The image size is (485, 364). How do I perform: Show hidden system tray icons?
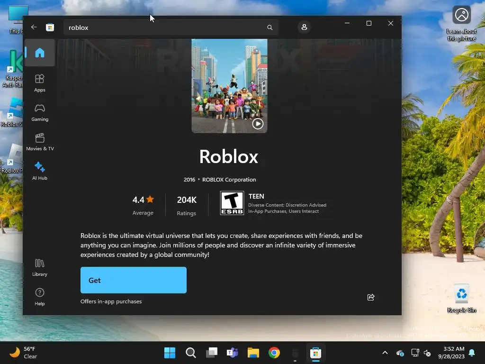point(385,353)
